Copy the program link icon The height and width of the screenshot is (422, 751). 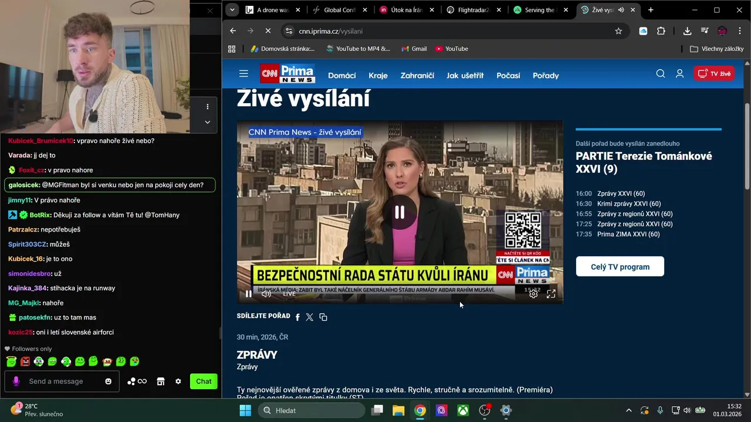coord(323,317)
